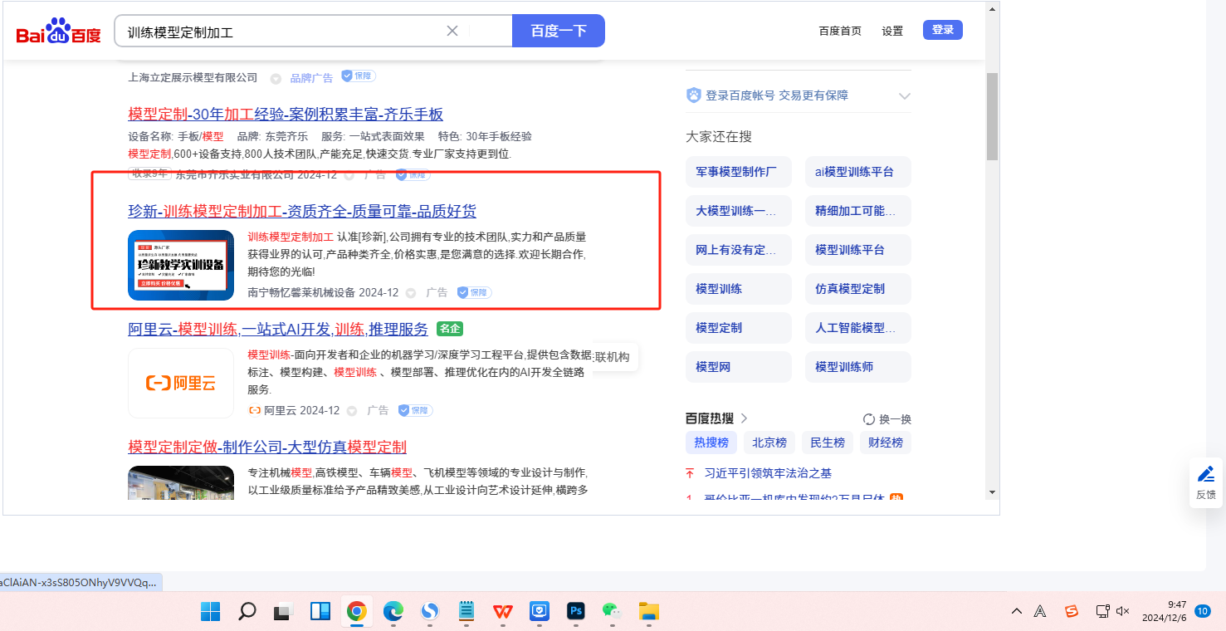
Task: Show hidden system tray icons
Action: pyautogui.click(x=1016, y=612)
